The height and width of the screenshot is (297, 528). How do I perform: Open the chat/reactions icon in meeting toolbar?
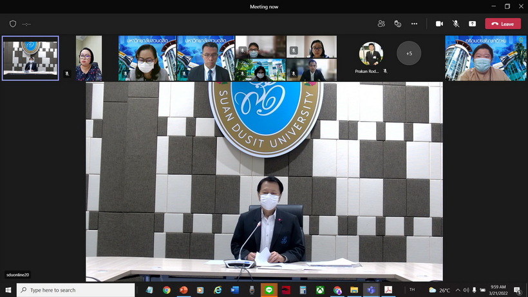398,24
